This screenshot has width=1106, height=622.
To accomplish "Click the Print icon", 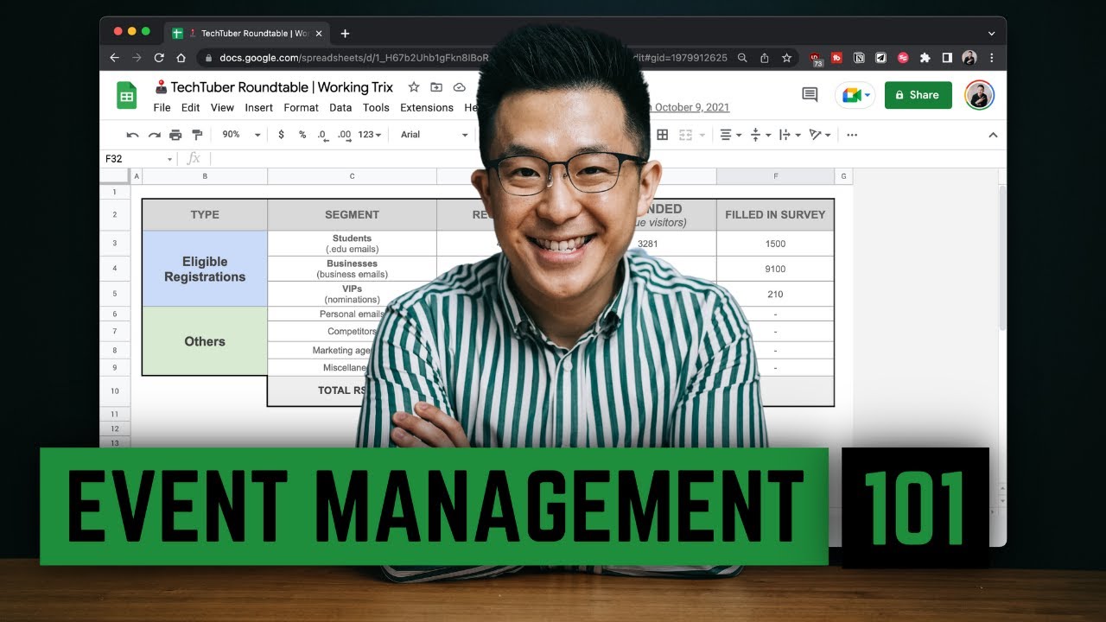I will [x=176, y=135].
